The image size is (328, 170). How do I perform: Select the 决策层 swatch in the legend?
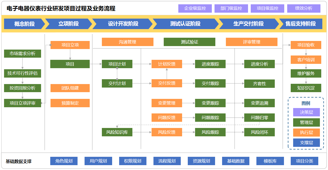coord(306,112)
